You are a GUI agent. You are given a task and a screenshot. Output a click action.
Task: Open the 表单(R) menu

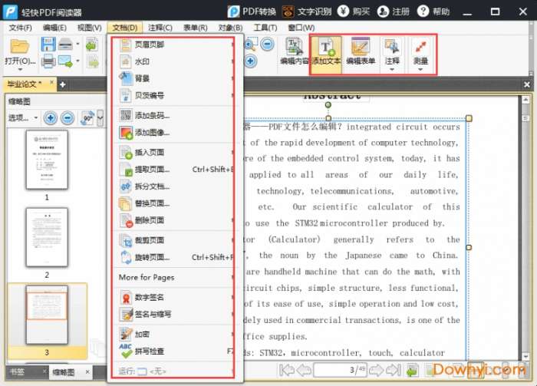pyautogui.click(x=196, y=28)
